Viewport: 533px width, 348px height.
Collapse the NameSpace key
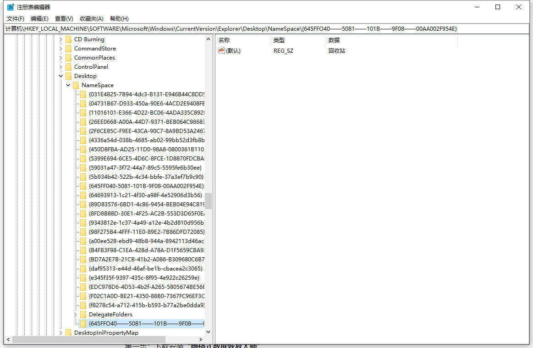coord(68,85)
